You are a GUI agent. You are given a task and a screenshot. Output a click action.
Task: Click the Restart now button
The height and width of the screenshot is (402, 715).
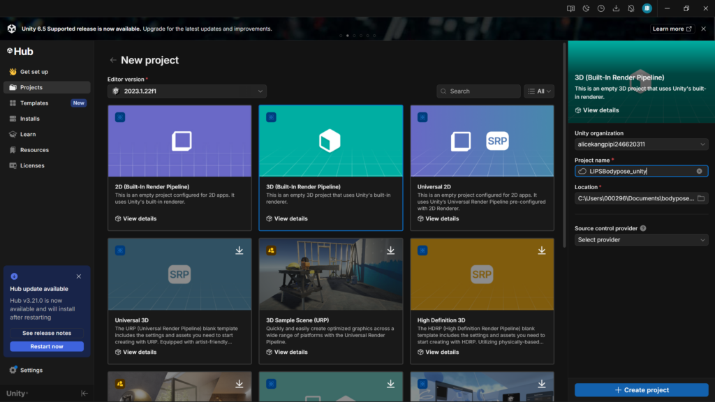47,346
